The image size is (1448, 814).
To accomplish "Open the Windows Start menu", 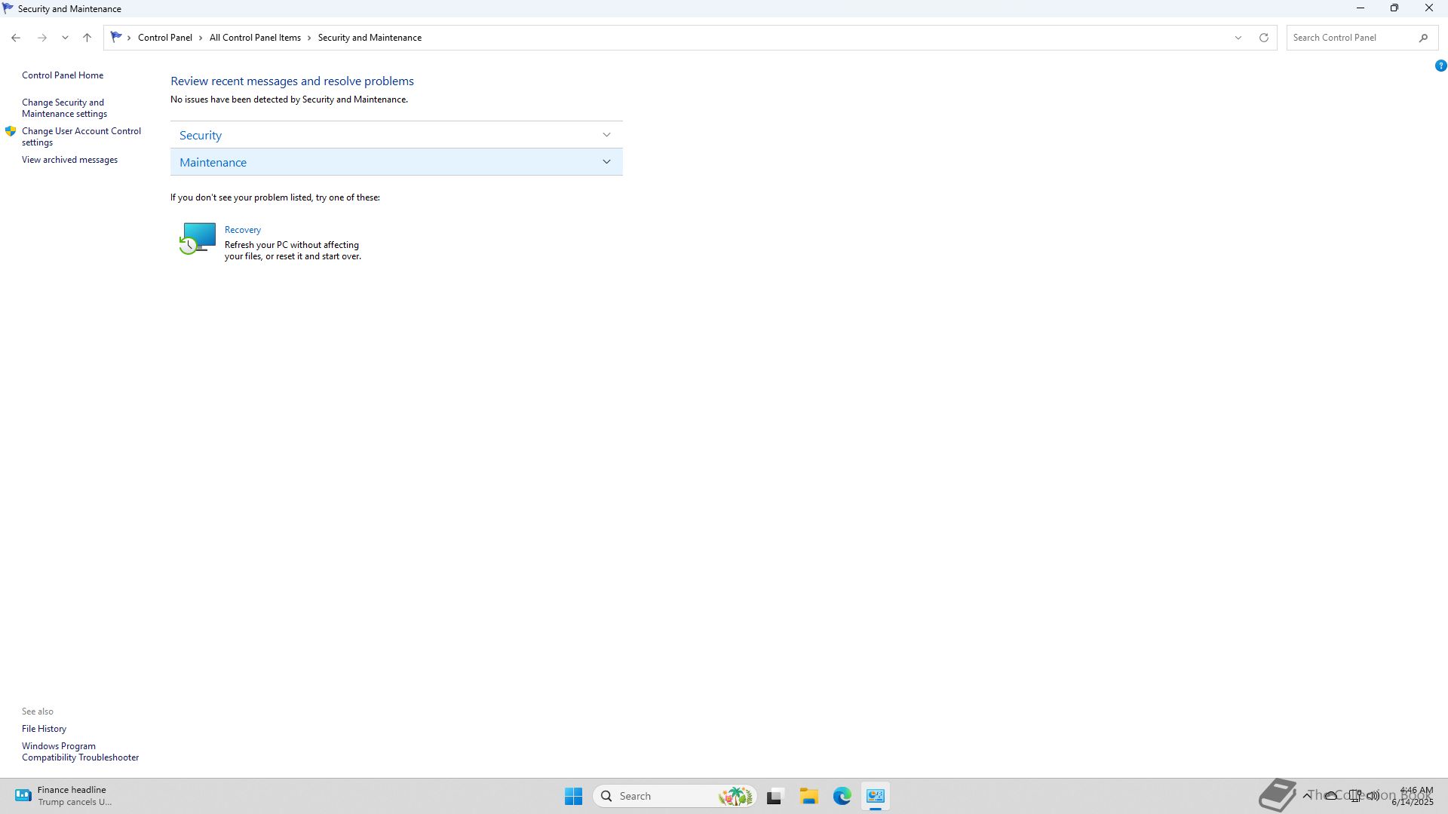I will coord(573,796).
